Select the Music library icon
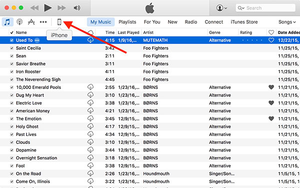Viewport: 300px width, 188px height. (7, 22)
